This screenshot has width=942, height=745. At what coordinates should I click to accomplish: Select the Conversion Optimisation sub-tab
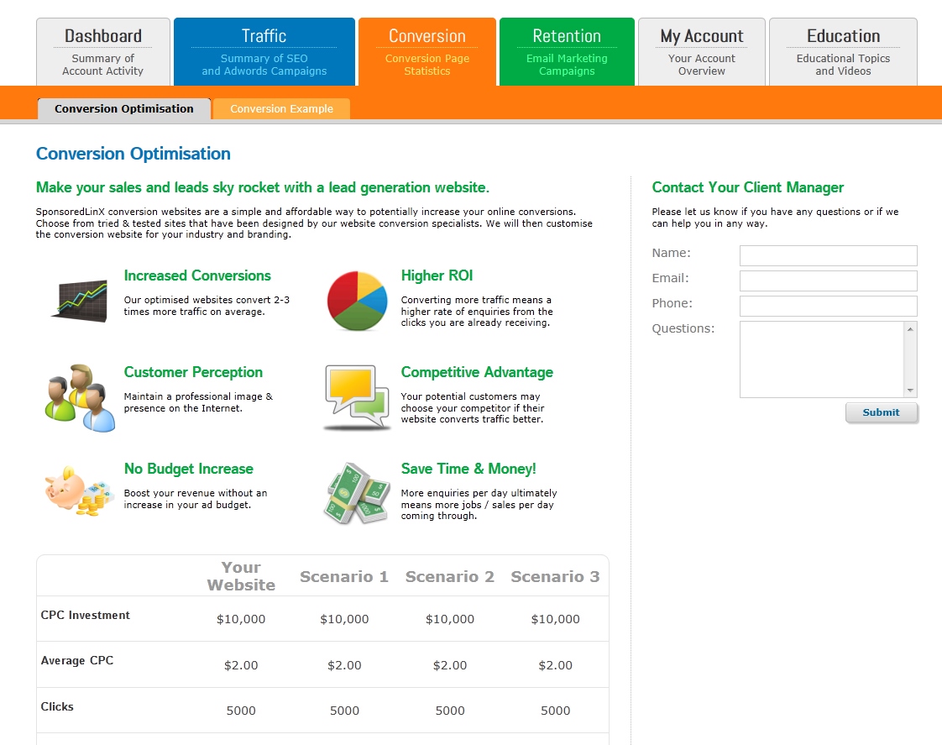tap(123, 108)
